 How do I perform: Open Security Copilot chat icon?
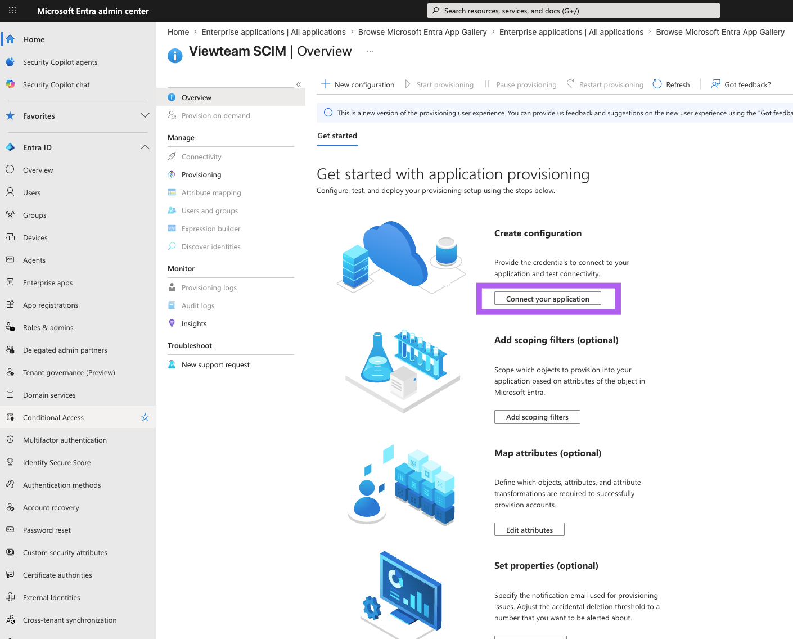pos(10,84)
